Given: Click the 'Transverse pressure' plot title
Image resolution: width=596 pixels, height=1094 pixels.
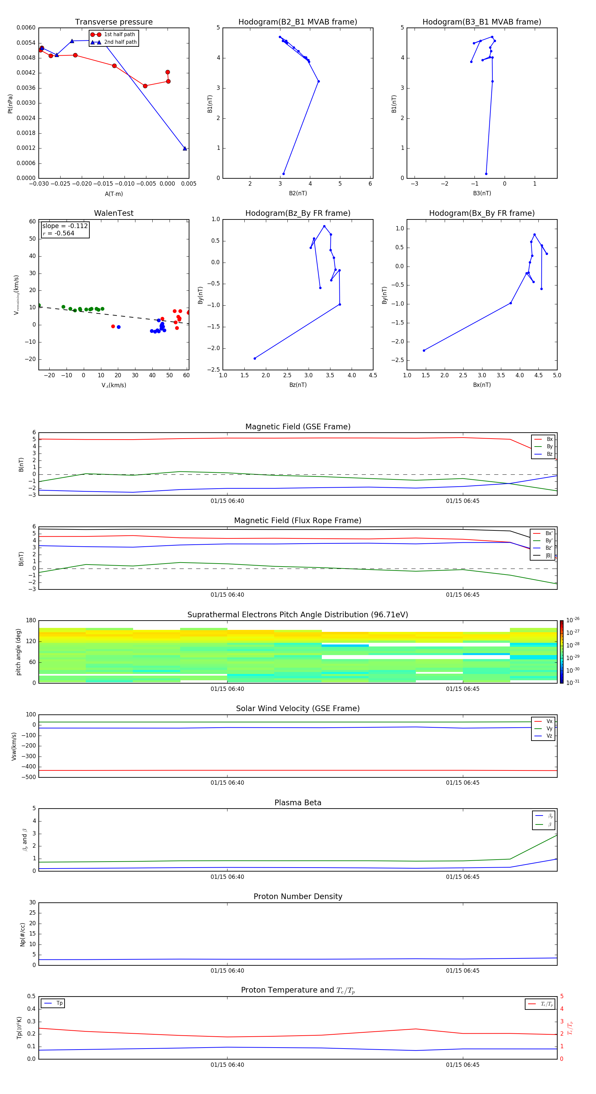Looking at the screenshot, I should pyautogui.click(x=114, y=22).
